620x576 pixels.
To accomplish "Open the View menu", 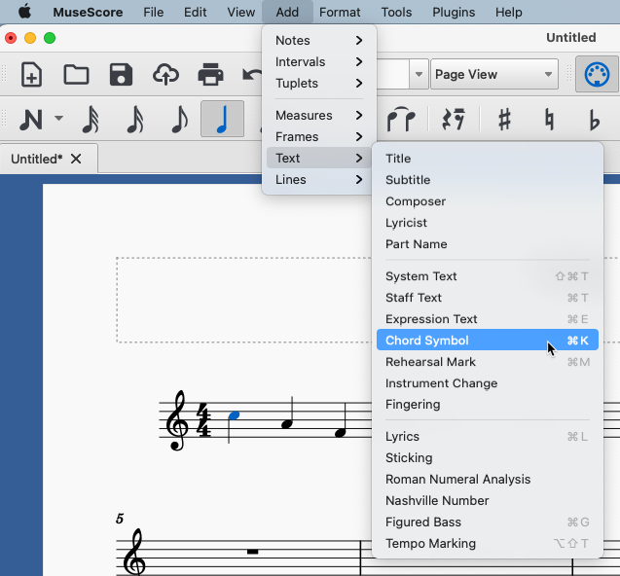I will 240,13.
